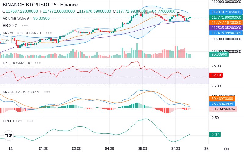Open chart settings gear icon

coord(227,149)
